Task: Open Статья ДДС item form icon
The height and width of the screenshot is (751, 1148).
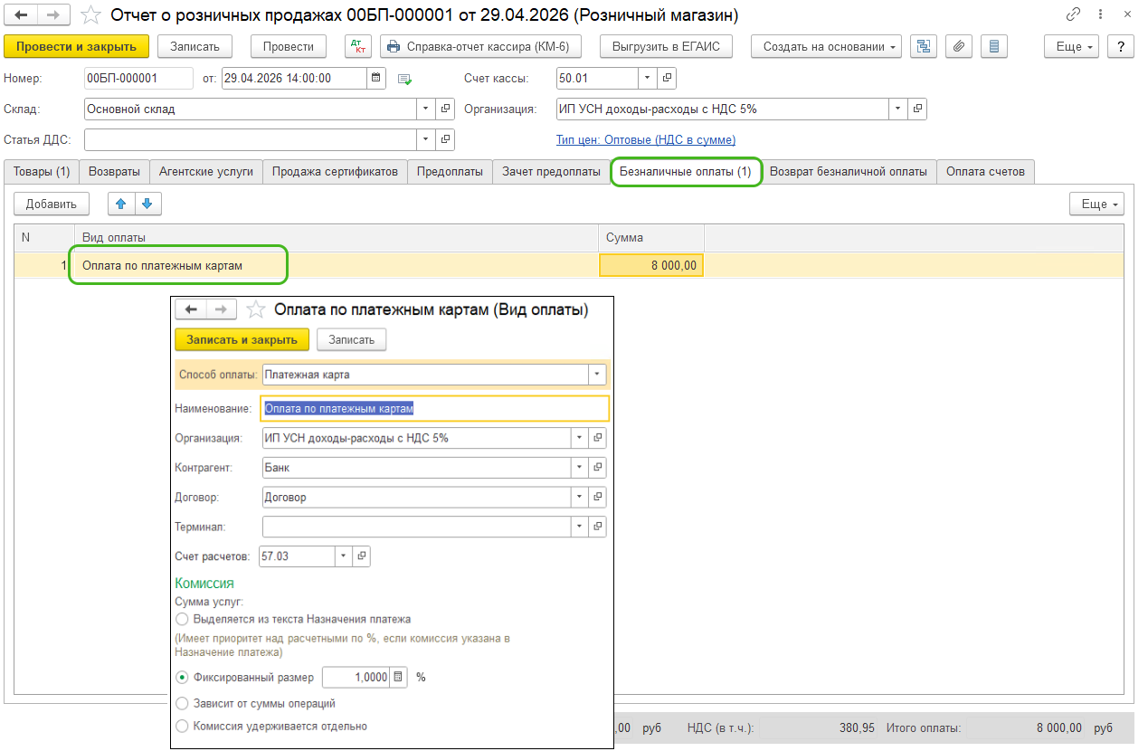Action: tap(445, 139)
